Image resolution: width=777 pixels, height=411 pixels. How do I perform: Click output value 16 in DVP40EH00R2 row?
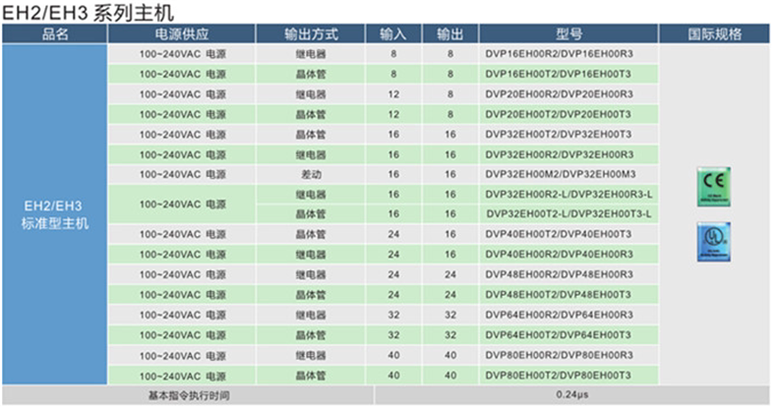click(449, 255)
